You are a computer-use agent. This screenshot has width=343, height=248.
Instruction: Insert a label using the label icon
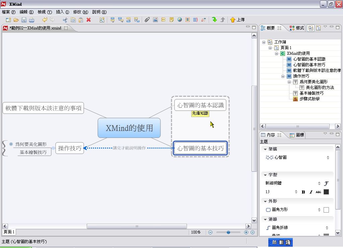click(163, 20)
